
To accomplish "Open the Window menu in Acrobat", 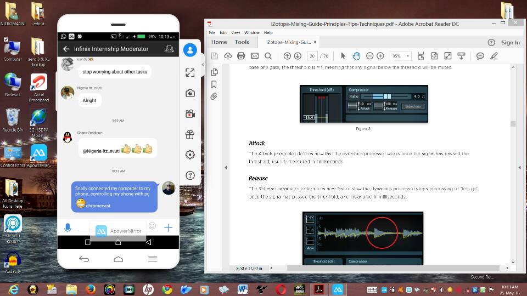I will (x=252, y=32).
